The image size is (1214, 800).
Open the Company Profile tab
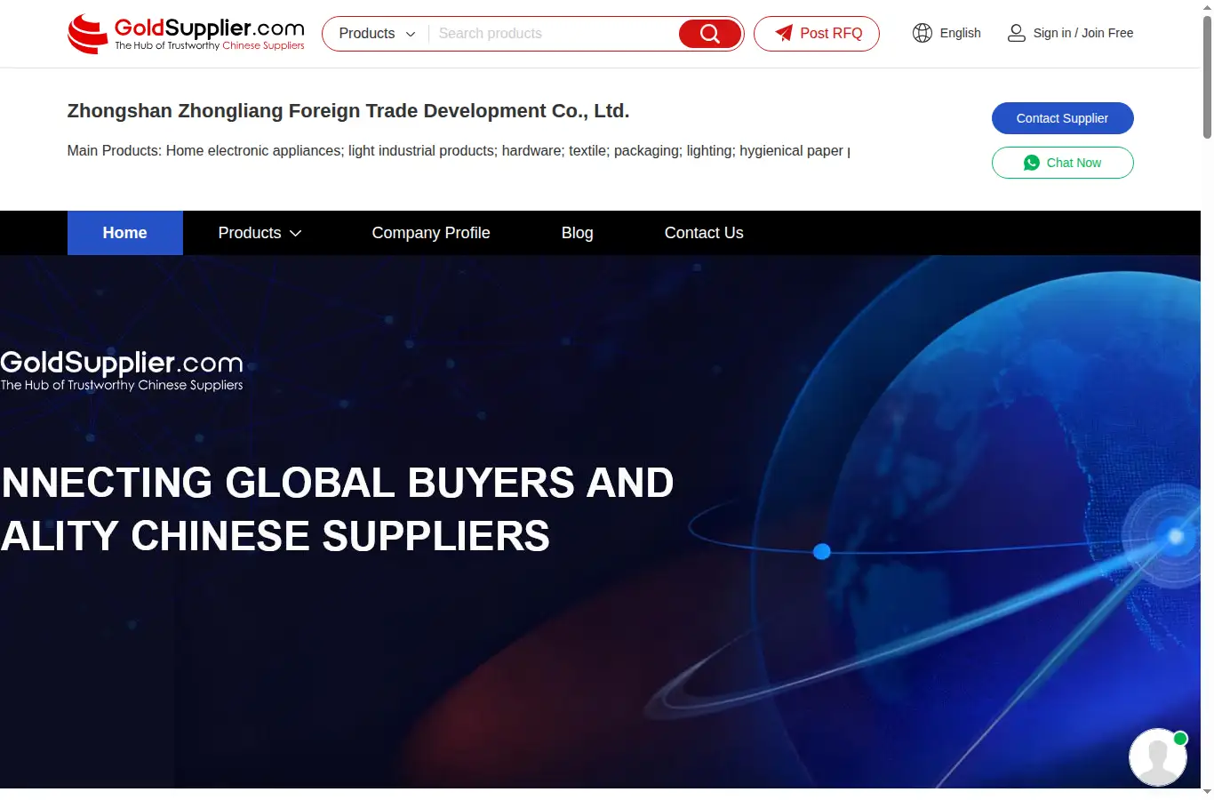(x=431, y=233)
